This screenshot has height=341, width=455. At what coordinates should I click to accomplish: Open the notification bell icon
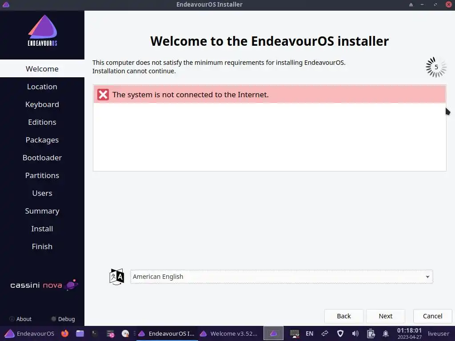click(x=385, y=333)
